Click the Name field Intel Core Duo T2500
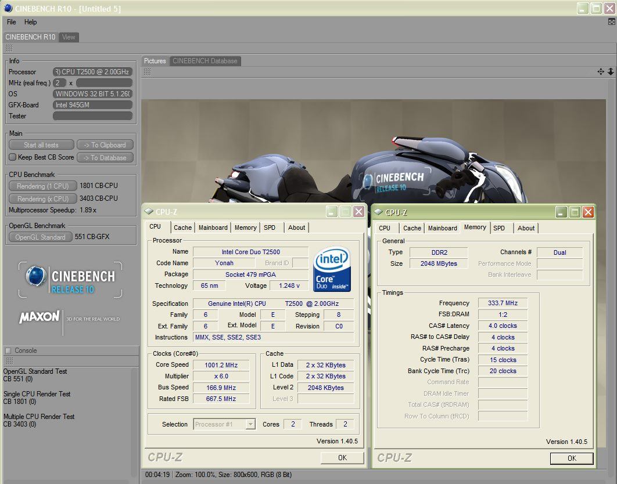The image size is (617, 484). (x=250, y=252)
